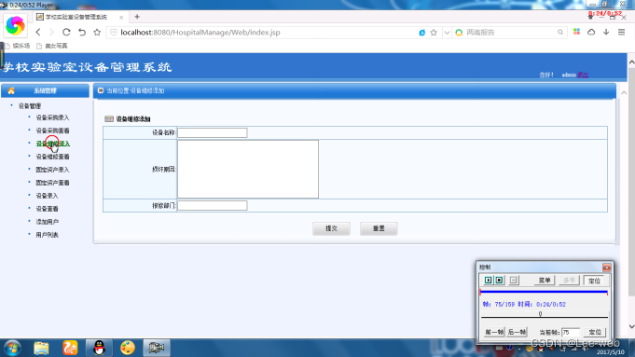Open a new browser tab with plus
This screenshot has width=635, height=357.
137,17
